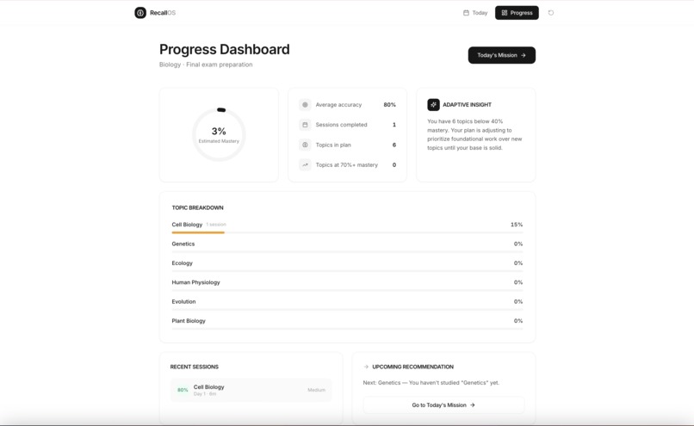
Task: Open the Today tab
Action: tap(475, 13)
